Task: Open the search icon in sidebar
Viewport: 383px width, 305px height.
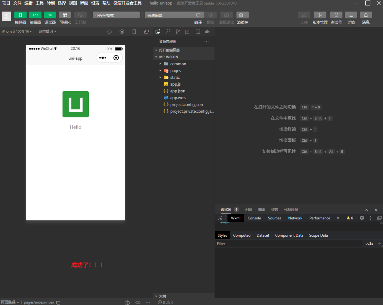Action: (x=168, y=31)
